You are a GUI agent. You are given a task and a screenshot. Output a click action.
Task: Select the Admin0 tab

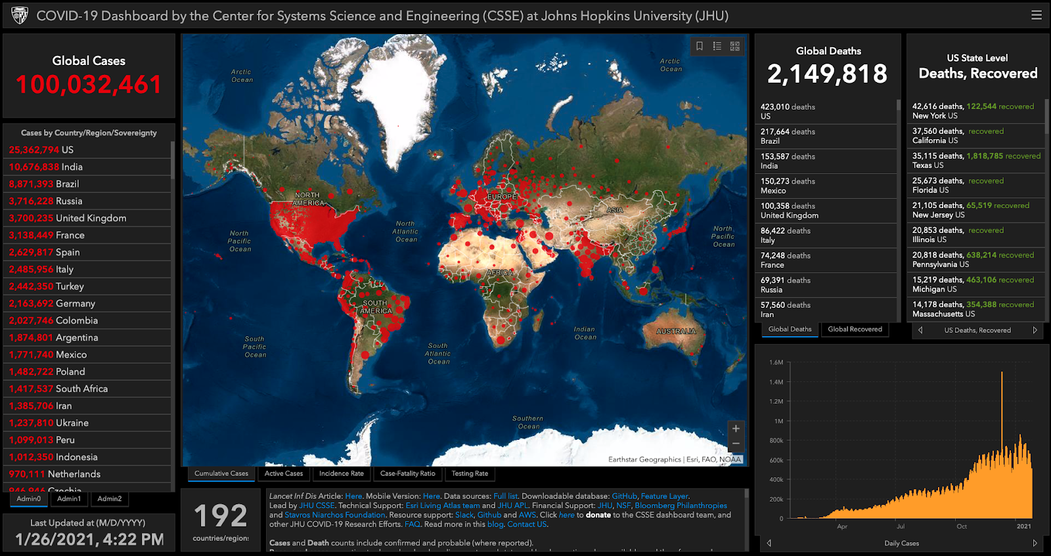click(x=29, y=499)
